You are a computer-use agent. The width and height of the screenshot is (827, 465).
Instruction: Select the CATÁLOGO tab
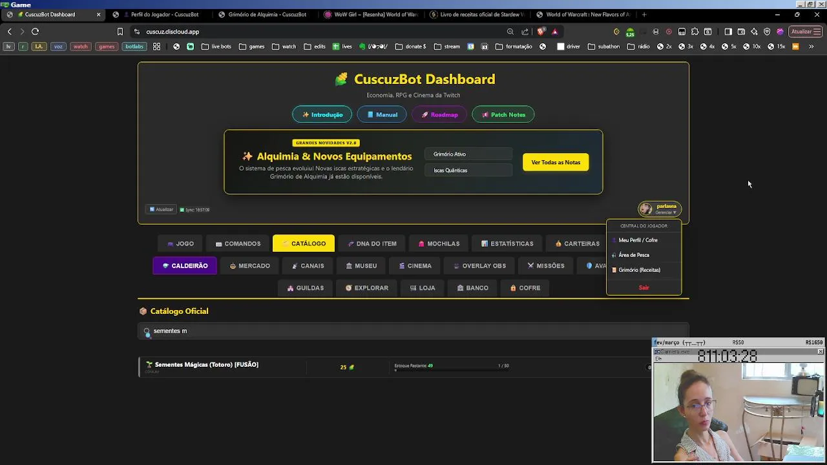tap(304, 243)
